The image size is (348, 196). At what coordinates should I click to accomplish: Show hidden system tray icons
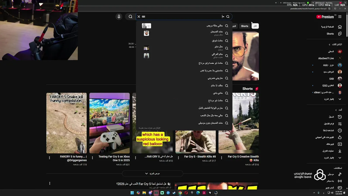314,193
